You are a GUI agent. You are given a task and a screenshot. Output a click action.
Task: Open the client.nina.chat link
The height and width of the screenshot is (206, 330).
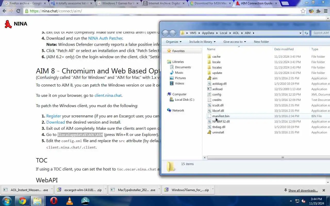(108, 95)
